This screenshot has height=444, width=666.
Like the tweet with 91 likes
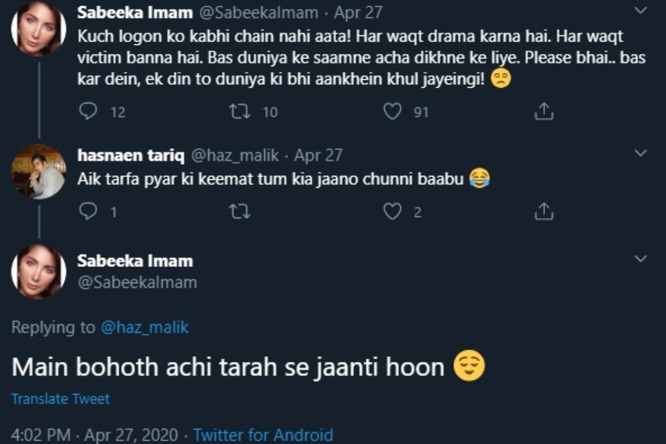coord(392,112)
